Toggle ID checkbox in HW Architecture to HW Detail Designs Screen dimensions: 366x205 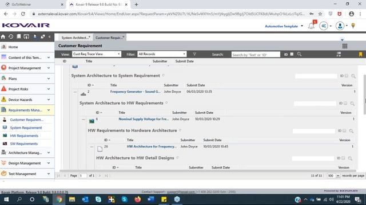point(343,158)
